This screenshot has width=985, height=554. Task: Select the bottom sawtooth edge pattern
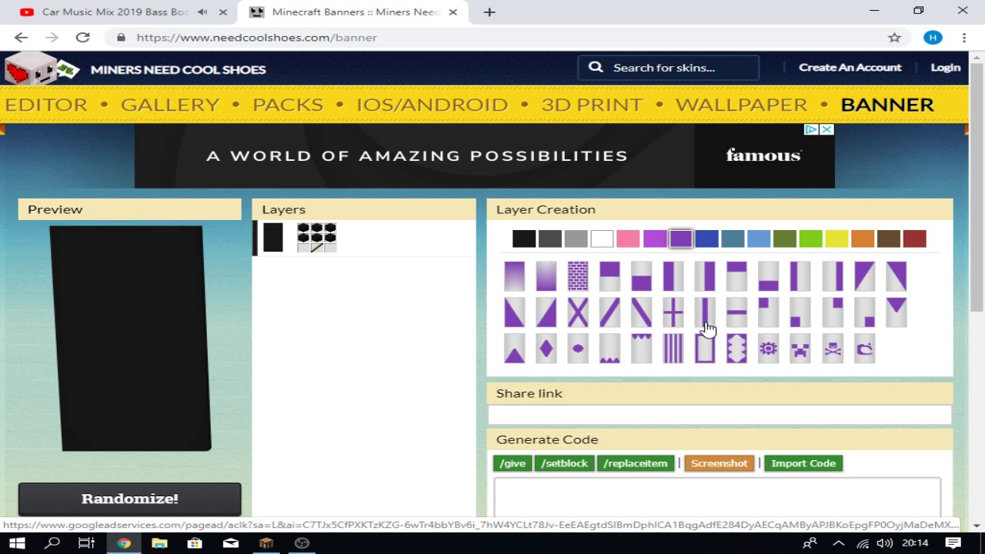coord(609,349)
